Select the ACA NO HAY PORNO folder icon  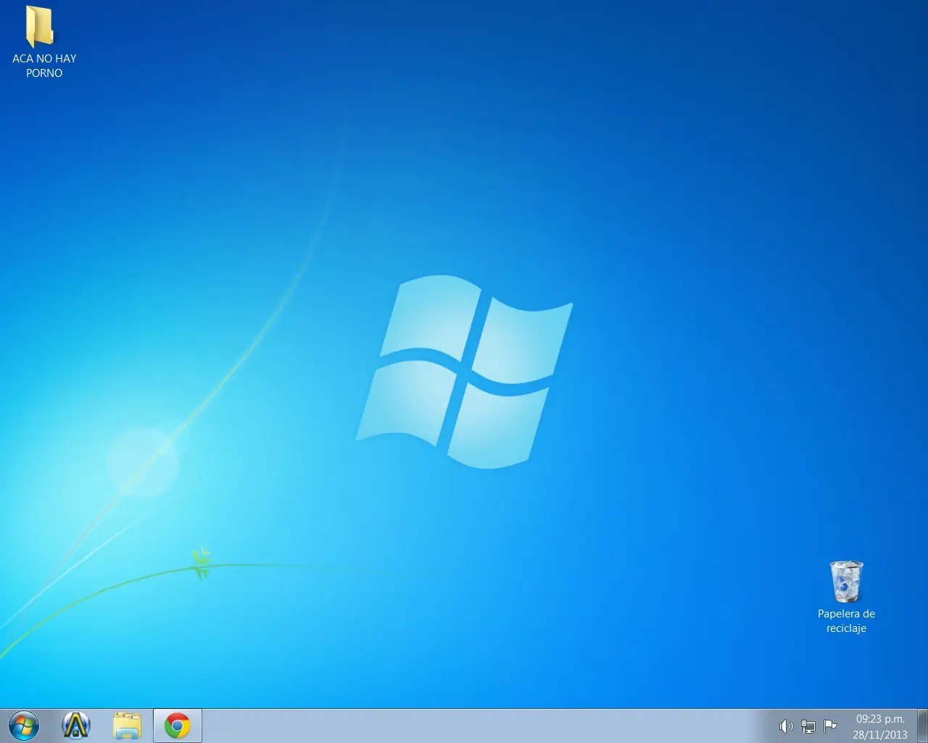coord(41,27)
